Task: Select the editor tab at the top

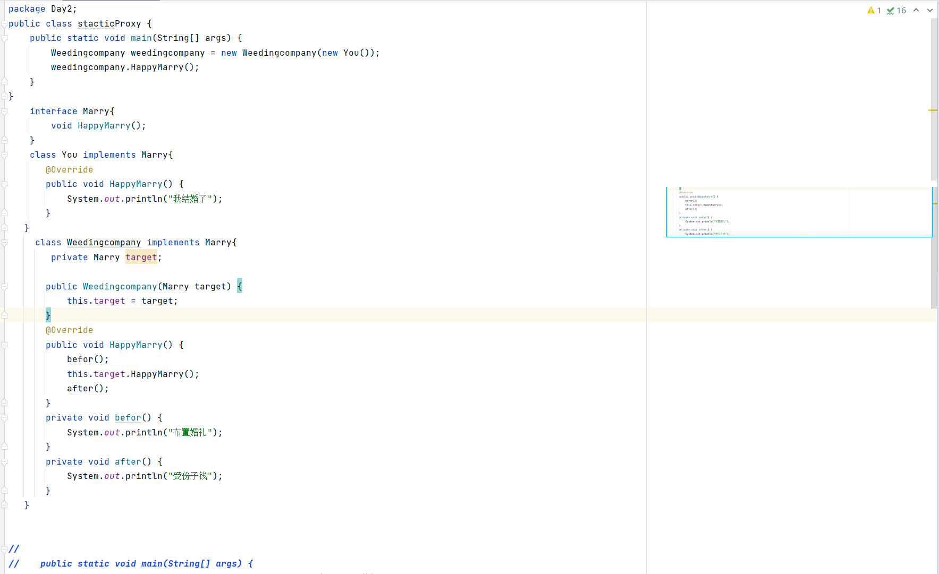Action: click(x=111, y=2)
